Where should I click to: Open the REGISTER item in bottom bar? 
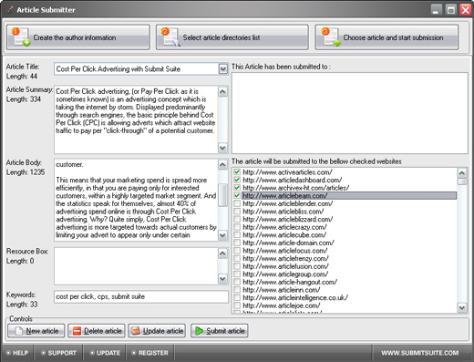(150, 353)
